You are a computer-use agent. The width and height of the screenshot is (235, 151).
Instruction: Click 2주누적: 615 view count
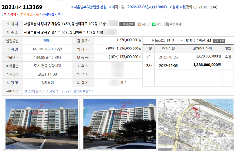pos(182,41)
